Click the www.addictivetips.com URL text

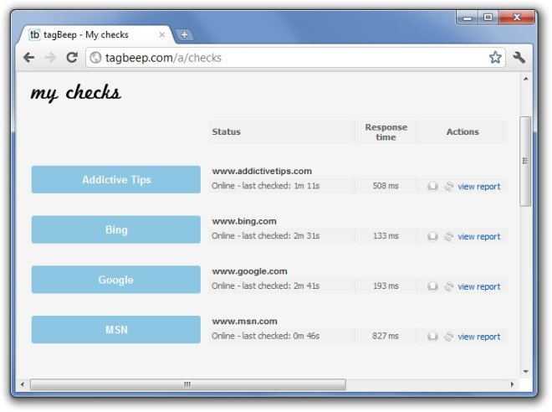click(x=262, y=172)
